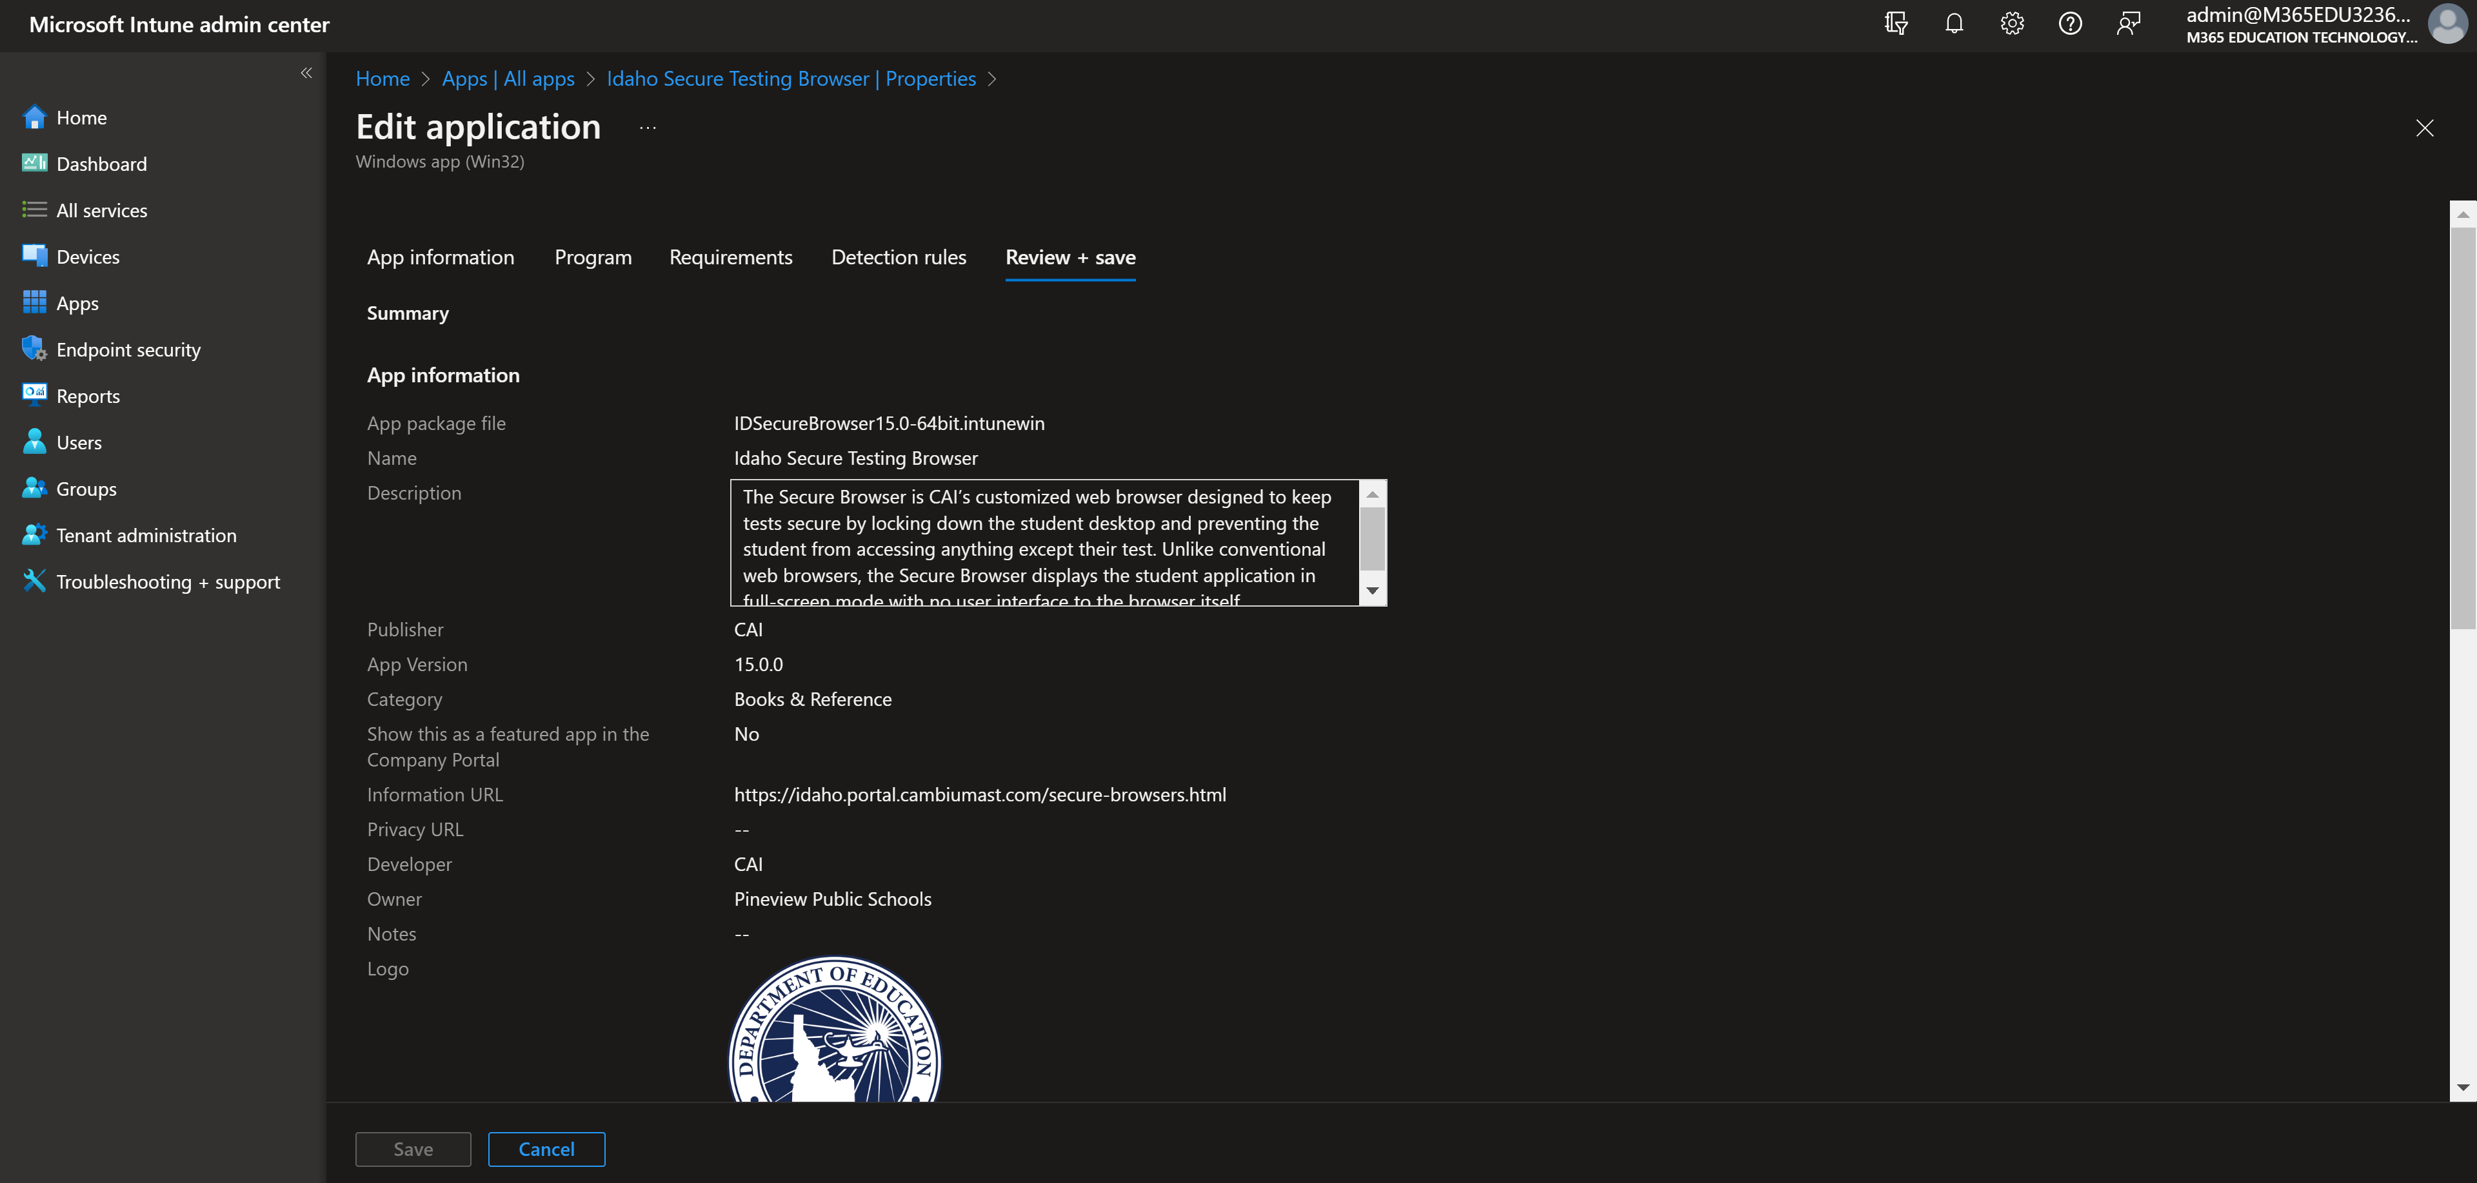Screen dimensions: 2477x1183
Task: Go to Home breadcrumb link
Action: pyautogui.click(x=383, y=79)
